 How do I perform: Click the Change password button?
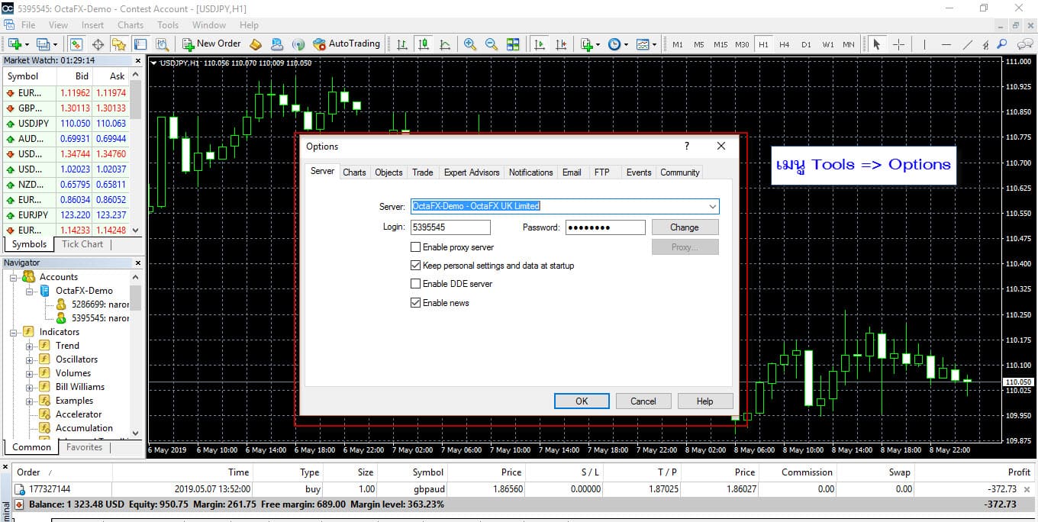(684, 227)
